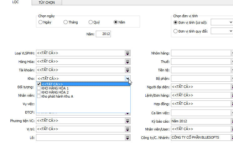The height and width of the screenshot is (143, 233).
Task: Switch to the TÙY CHỌN tab
Action: pos(46,3)
